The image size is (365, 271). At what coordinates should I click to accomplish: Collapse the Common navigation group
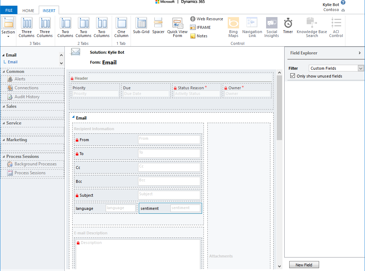click(4, 71)
